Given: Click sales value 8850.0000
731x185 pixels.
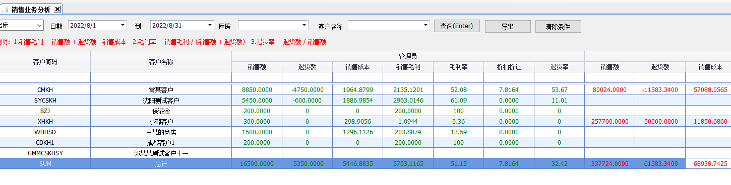Looking at the screenshot, I should (257, 89).
